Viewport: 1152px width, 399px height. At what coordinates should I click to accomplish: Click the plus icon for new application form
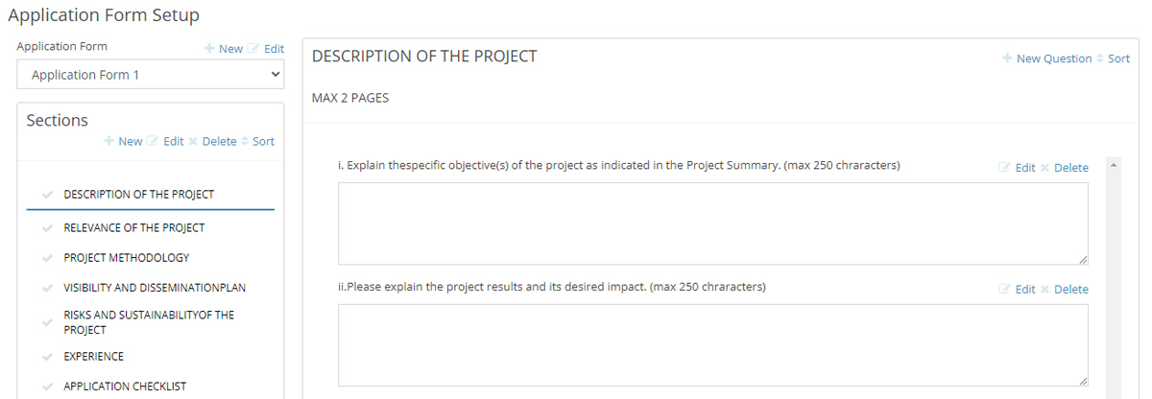pos(209,49)
